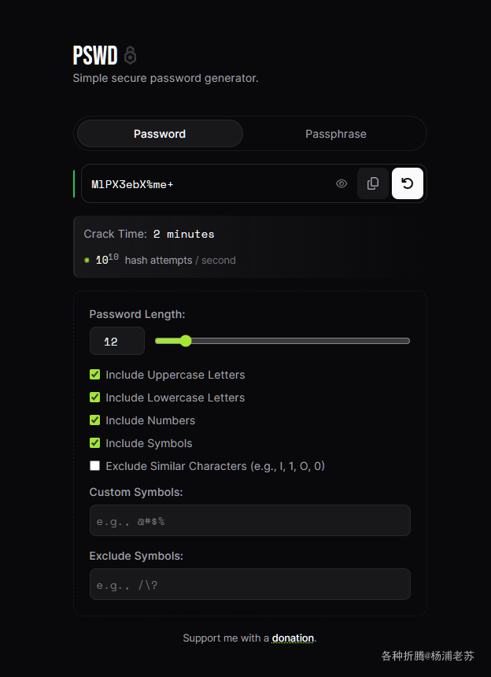The height and width of the screenshot is (677, 491).
Task: Focus the Exclude Symbols input field
Action: tap(249, 584)
